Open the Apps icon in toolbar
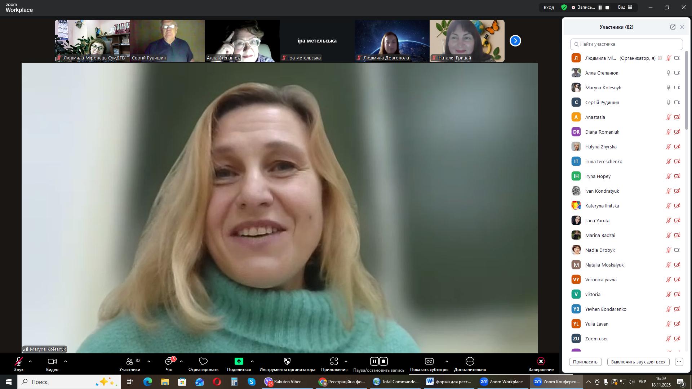692x389 pixels. click(x=334, y=361)
